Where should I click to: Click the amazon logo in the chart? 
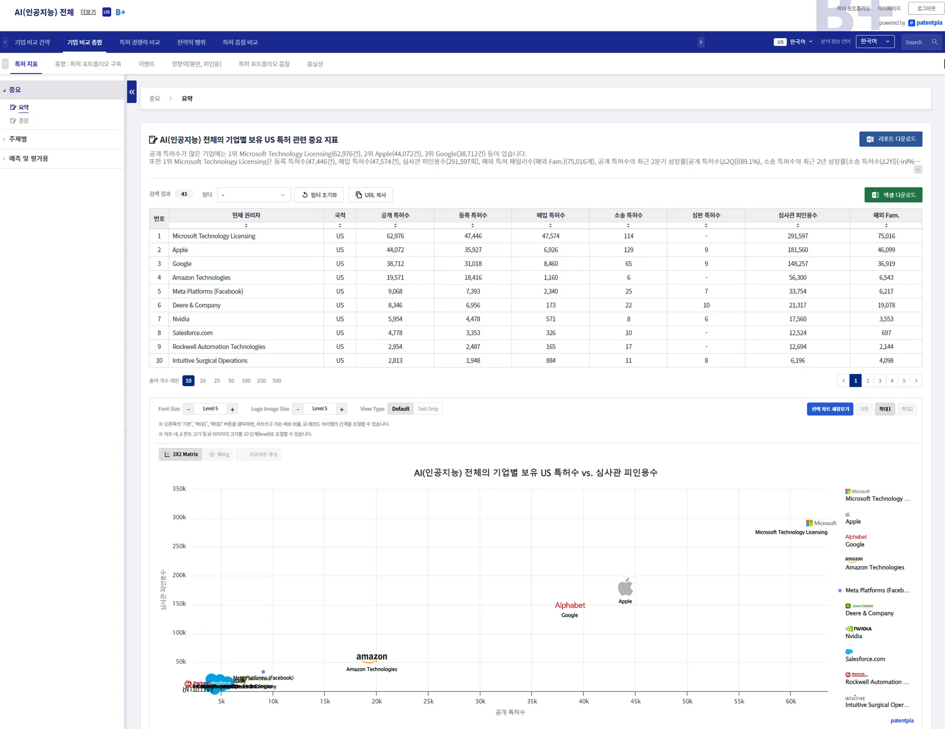(x=371, y=657)
